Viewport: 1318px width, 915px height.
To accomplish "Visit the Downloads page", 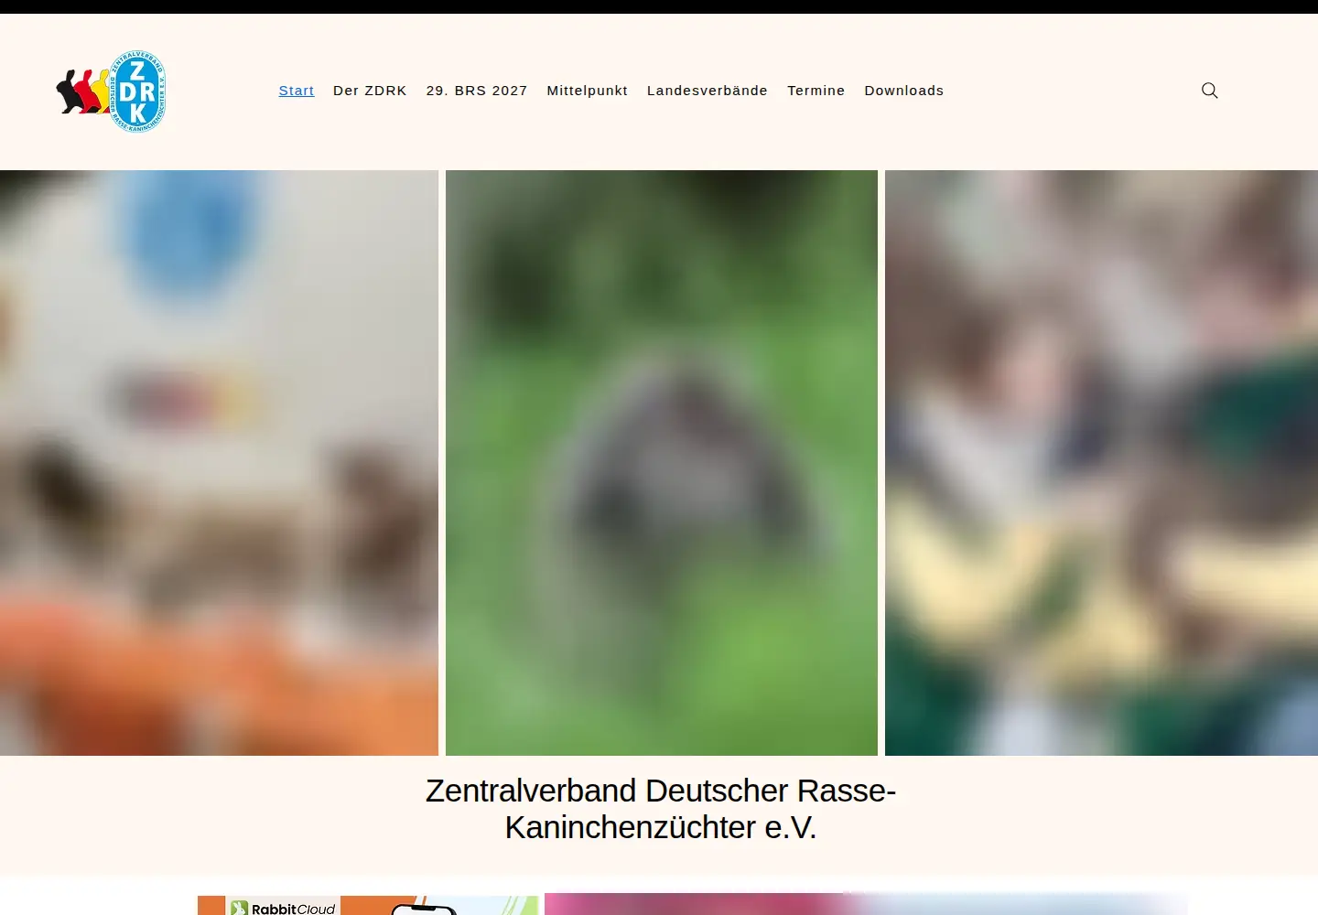I will 904,91.
